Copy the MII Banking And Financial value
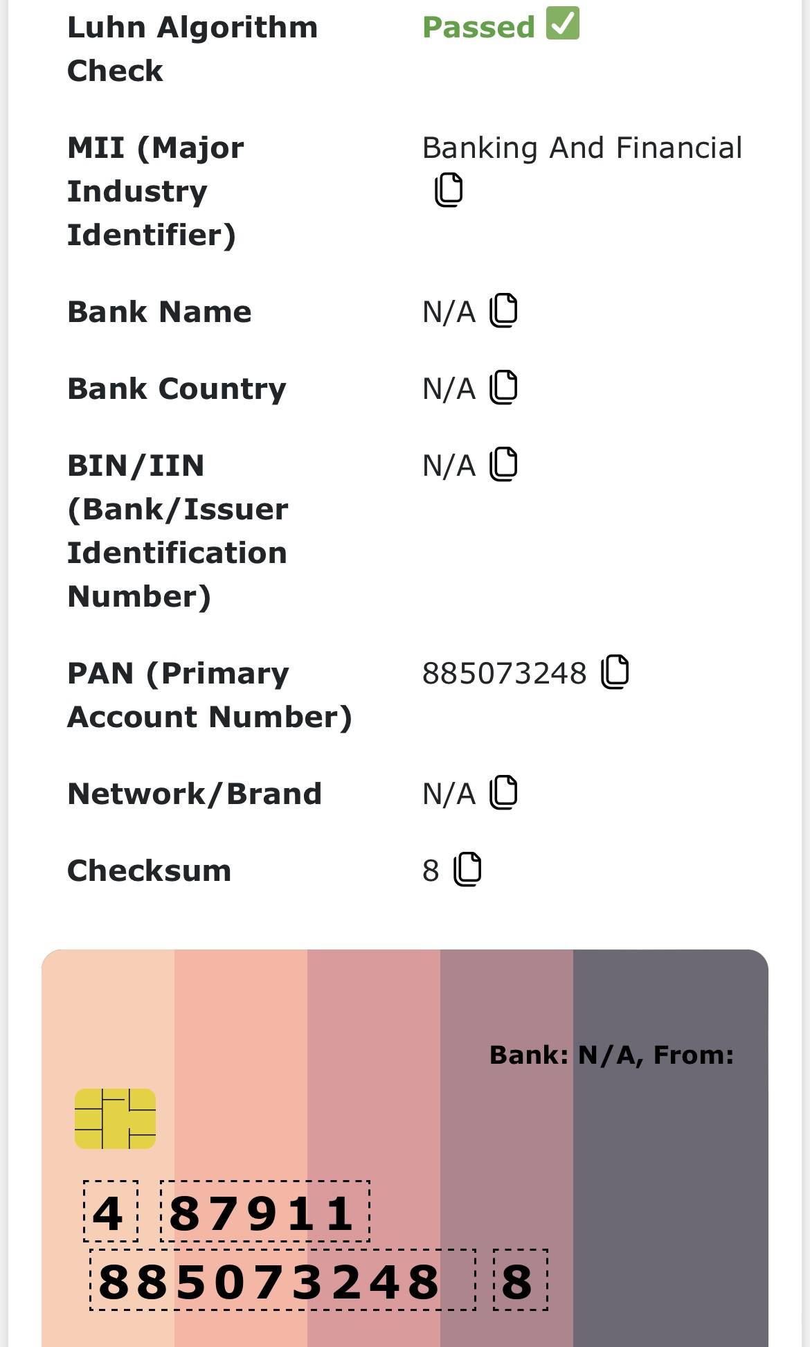This screenshot has width=810, height=1347. point(449,190)
